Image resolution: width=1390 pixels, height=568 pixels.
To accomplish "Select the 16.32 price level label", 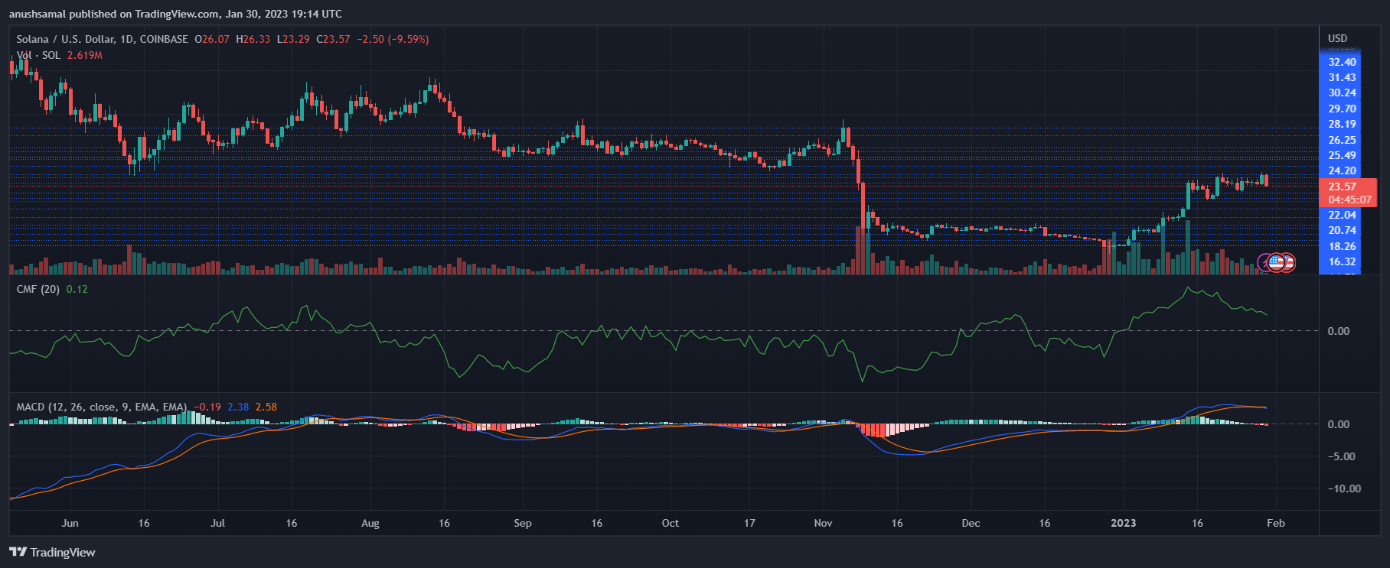I will click(1342, 261).
